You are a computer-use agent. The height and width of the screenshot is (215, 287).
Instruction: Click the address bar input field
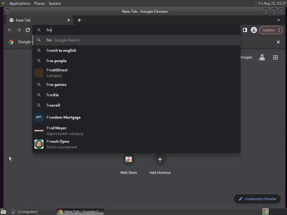[x=136, y=30]
